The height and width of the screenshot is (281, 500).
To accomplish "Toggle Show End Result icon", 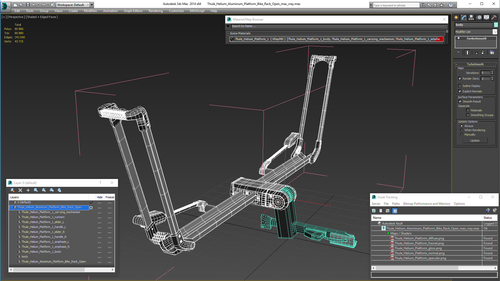I will pos(467,53).
